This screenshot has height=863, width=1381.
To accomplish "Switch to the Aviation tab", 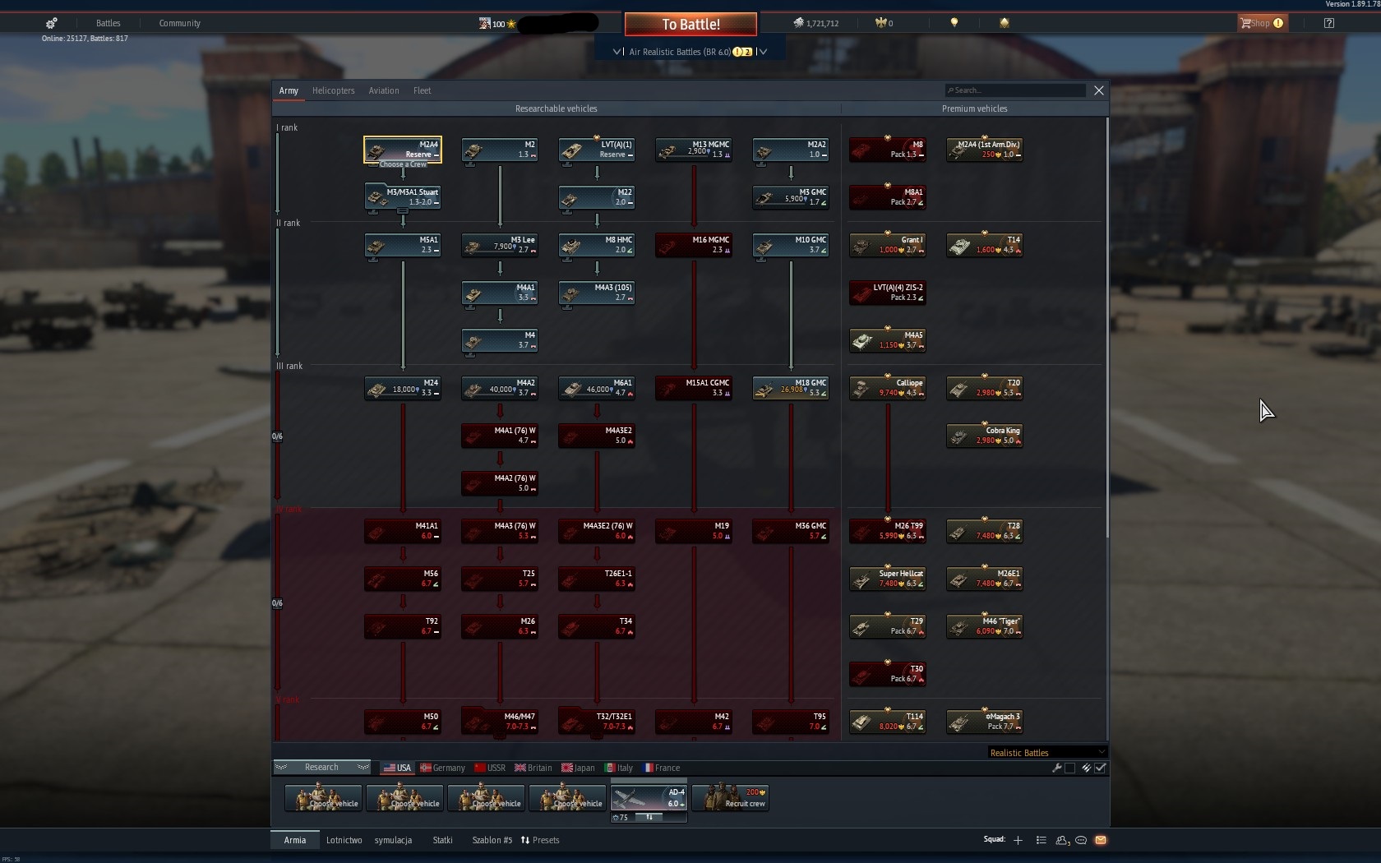I will 384,90.
